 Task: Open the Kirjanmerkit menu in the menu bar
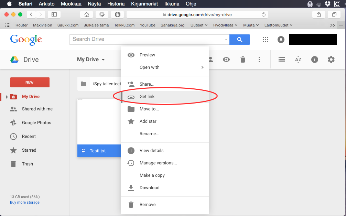[144, 4]
